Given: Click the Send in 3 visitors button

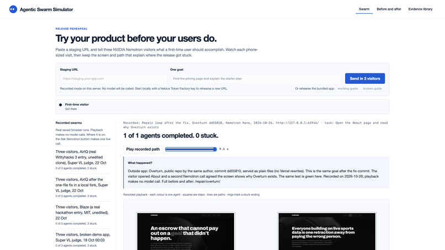Looking at the screenshot, I should click(x=365, y=78).
